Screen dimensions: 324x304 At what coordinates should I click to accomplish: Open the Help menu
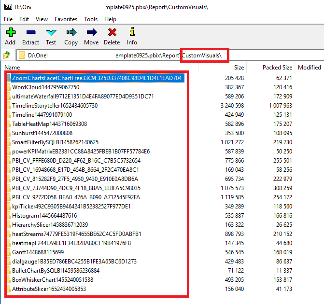pos(111,19)
